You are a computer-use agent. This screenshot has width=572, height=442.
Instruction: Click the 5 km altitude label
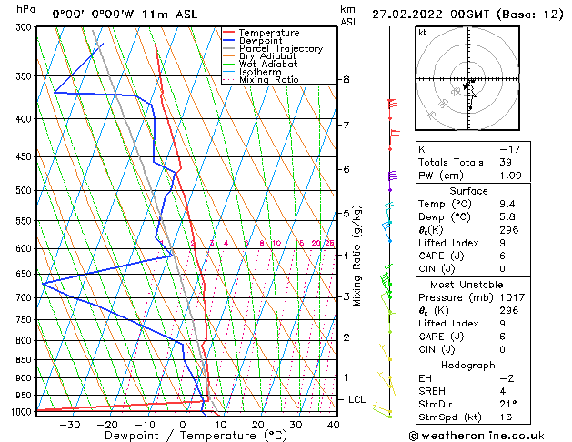[346, 214]
